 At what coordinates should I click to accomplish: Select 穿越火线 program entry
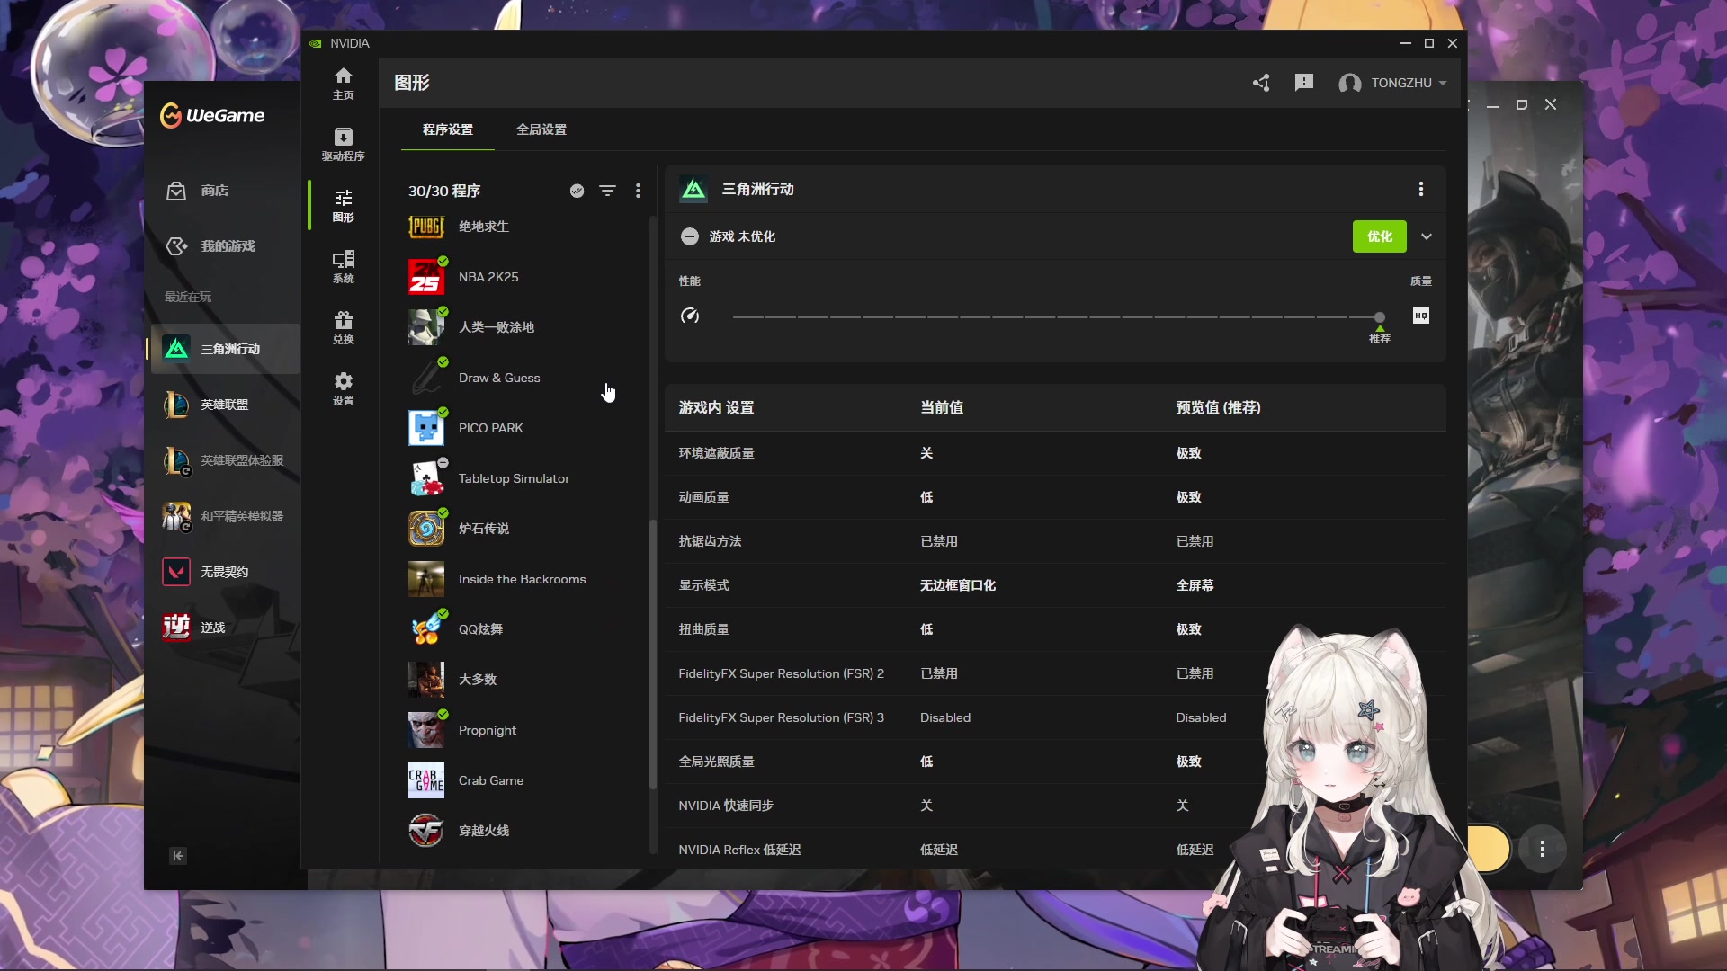(524, 831)
